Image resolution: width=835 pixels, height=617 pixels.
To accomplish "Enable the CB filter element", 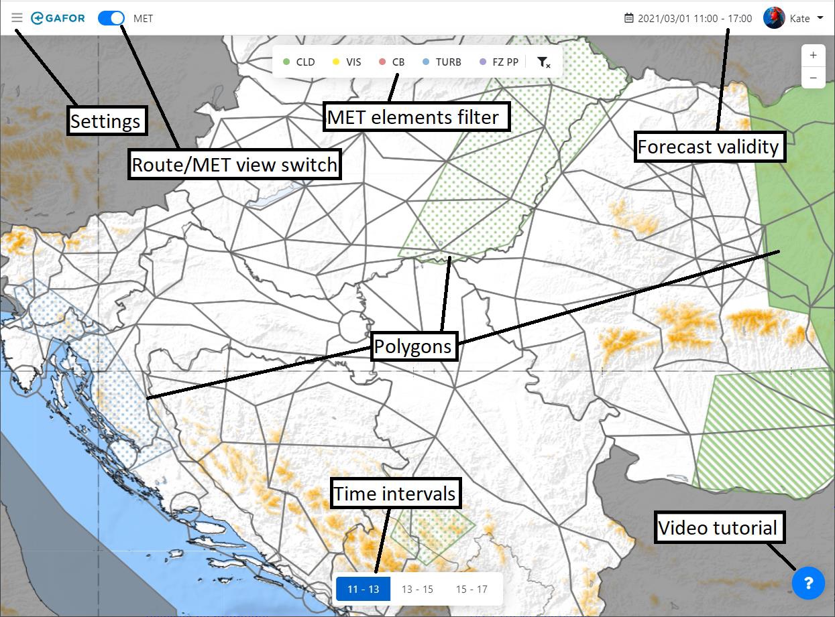I will [x=392, y=62].
